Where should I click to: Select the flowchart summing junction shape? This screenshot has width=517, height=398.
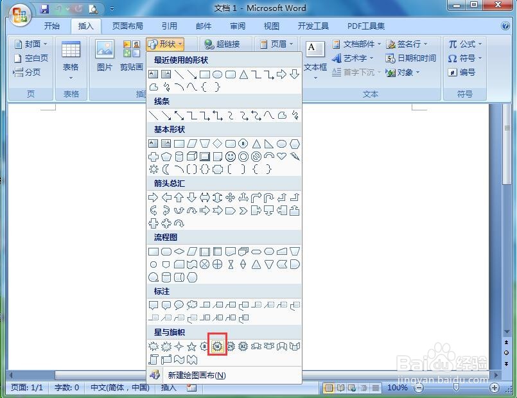(204, 264)
